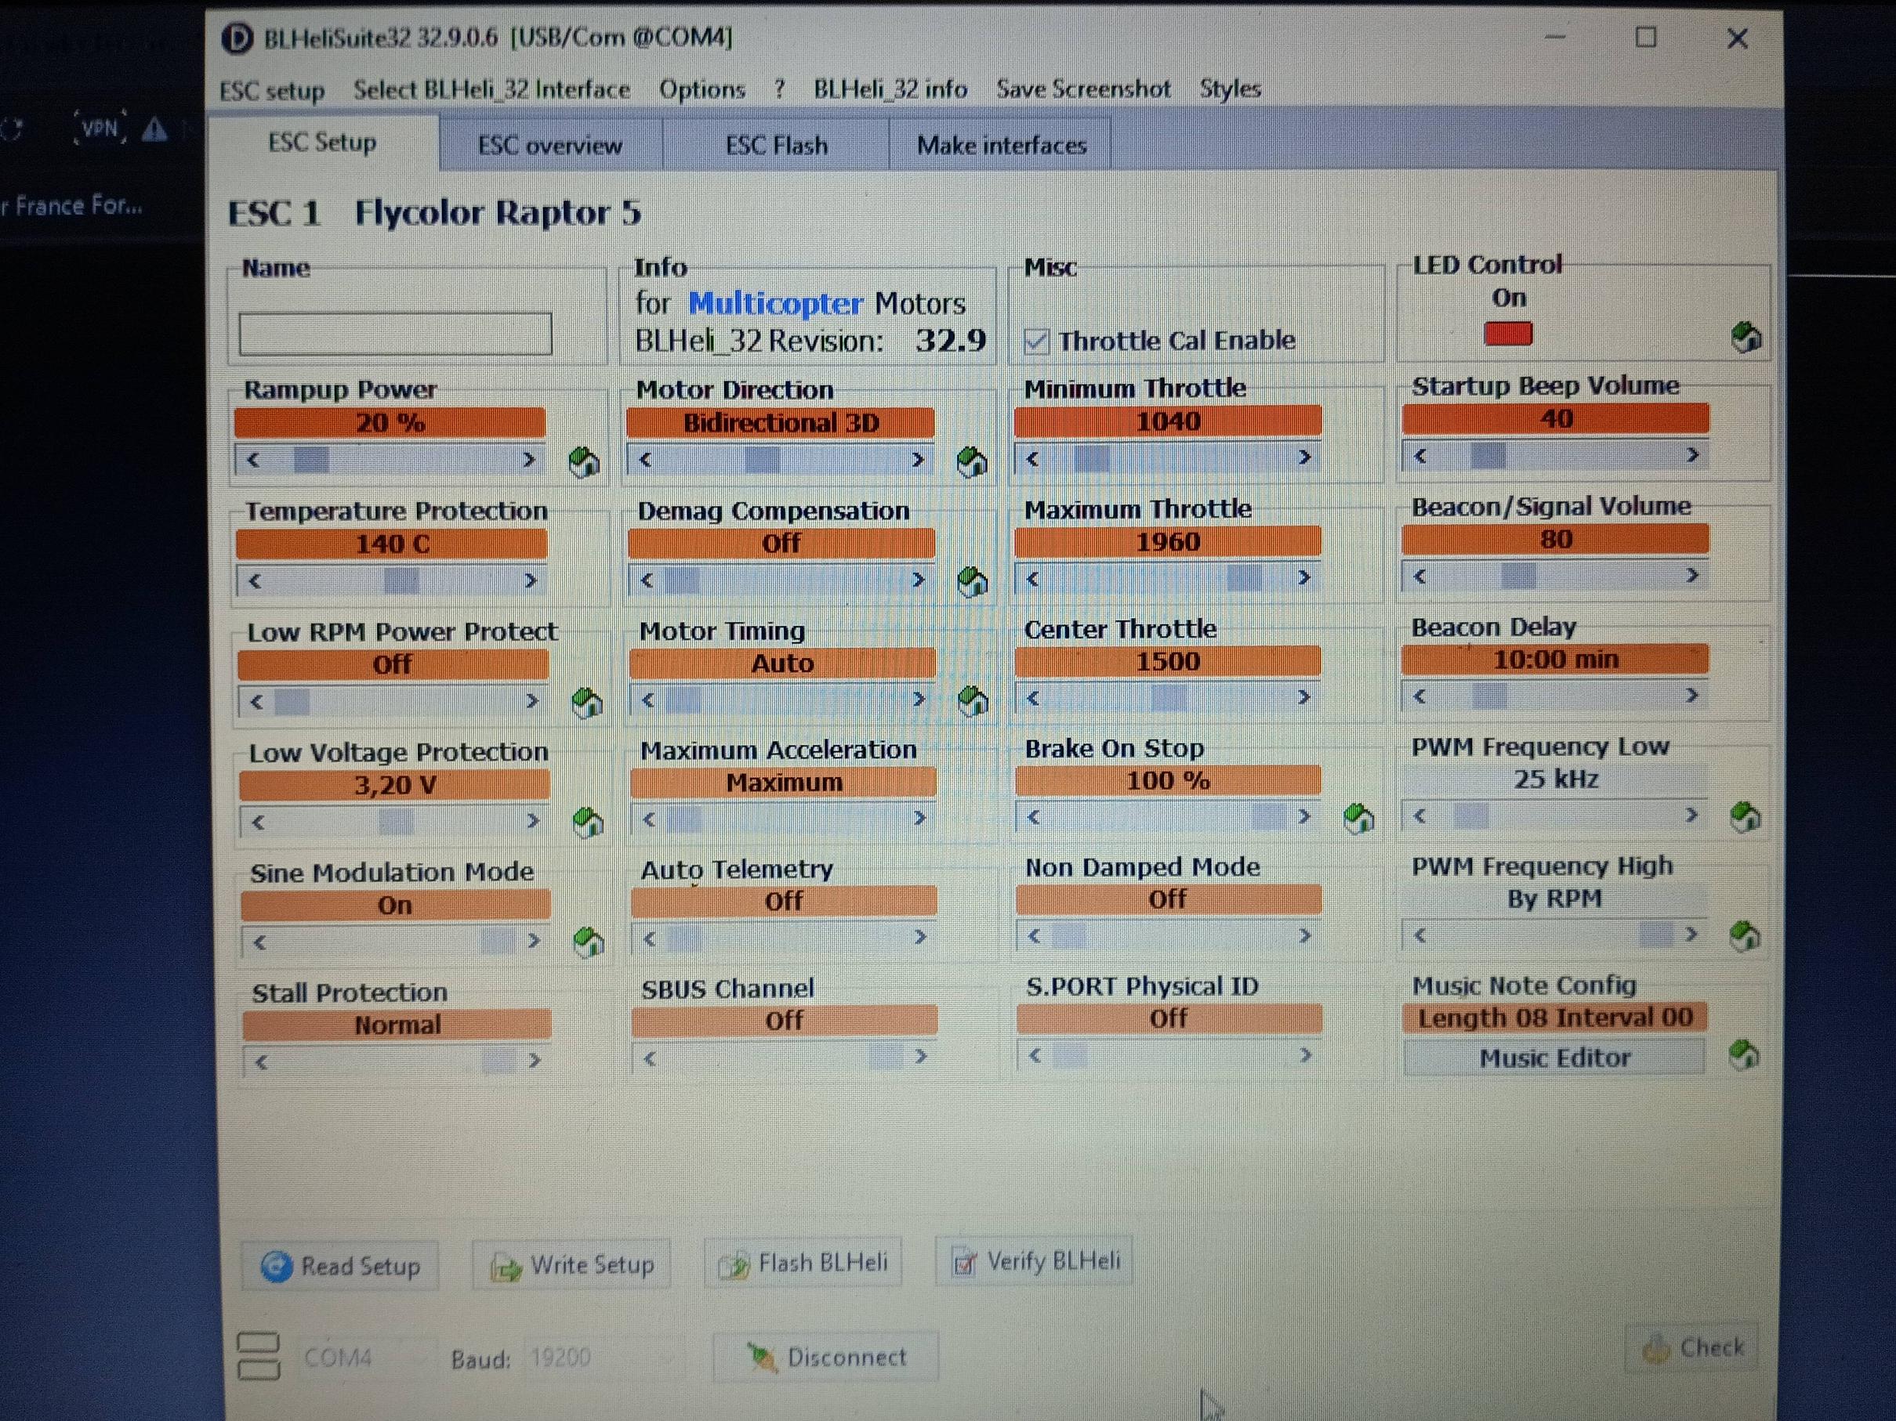Viewport: 1896px width, 1421px height.
Task: Click Save Screenshot in the menu bar
Action: [1082, 89]
